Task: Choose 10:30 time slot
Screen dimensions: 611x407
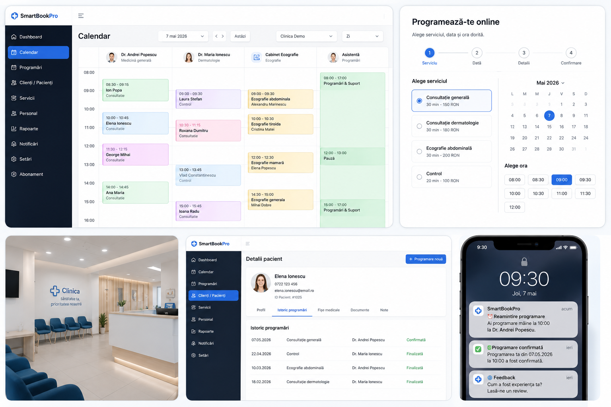Action: pyautogui.click(x=538, y=194)
